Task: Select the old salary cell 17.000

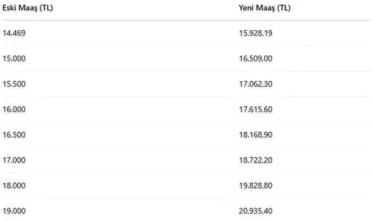Action: pos(14,160)
